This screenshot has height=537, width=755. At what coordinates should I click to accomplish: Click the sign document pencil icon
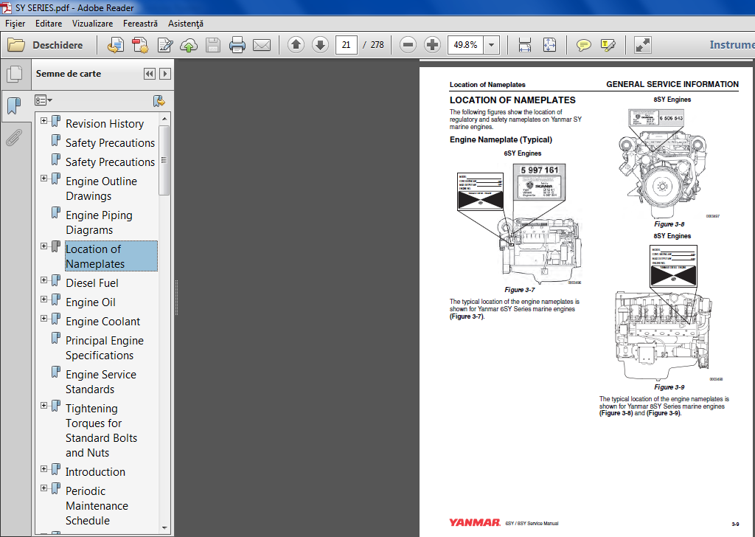coord(164,45)
